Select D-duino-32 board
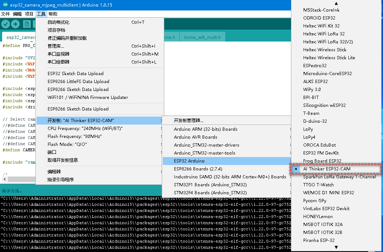 [336, 121]
